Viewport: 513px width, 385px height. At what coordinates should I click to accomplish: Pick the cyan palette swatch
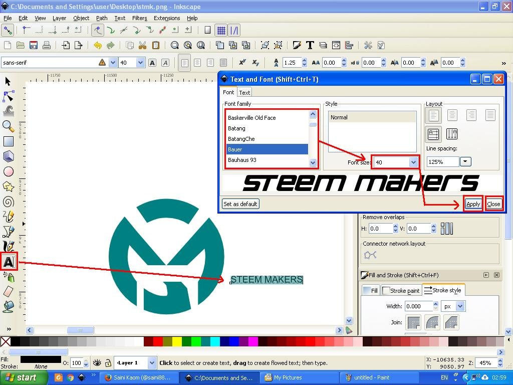pyautogui.click(x=215, y=341)
